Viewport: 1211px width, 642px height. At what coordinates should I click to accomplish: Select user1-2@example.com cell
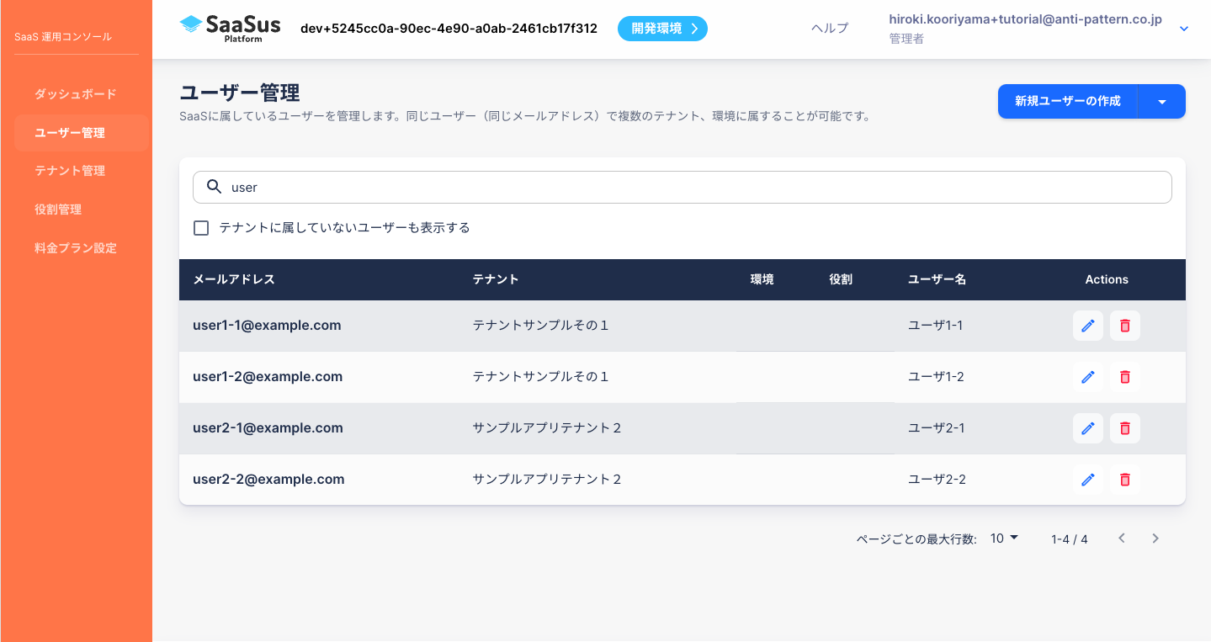point(268,377)
